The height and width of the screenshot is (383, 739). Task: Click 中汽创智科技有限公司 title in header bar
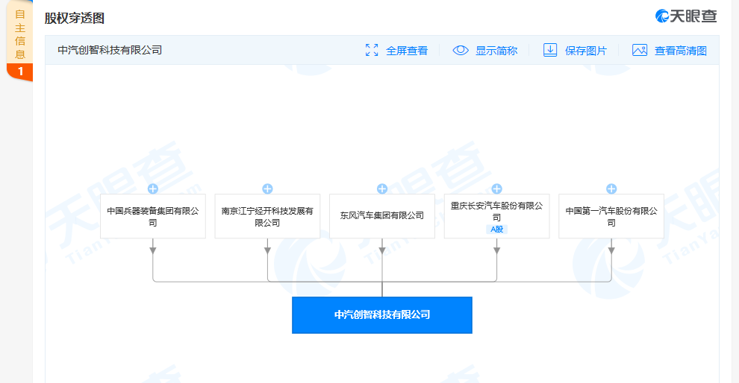tap(110, 50)
